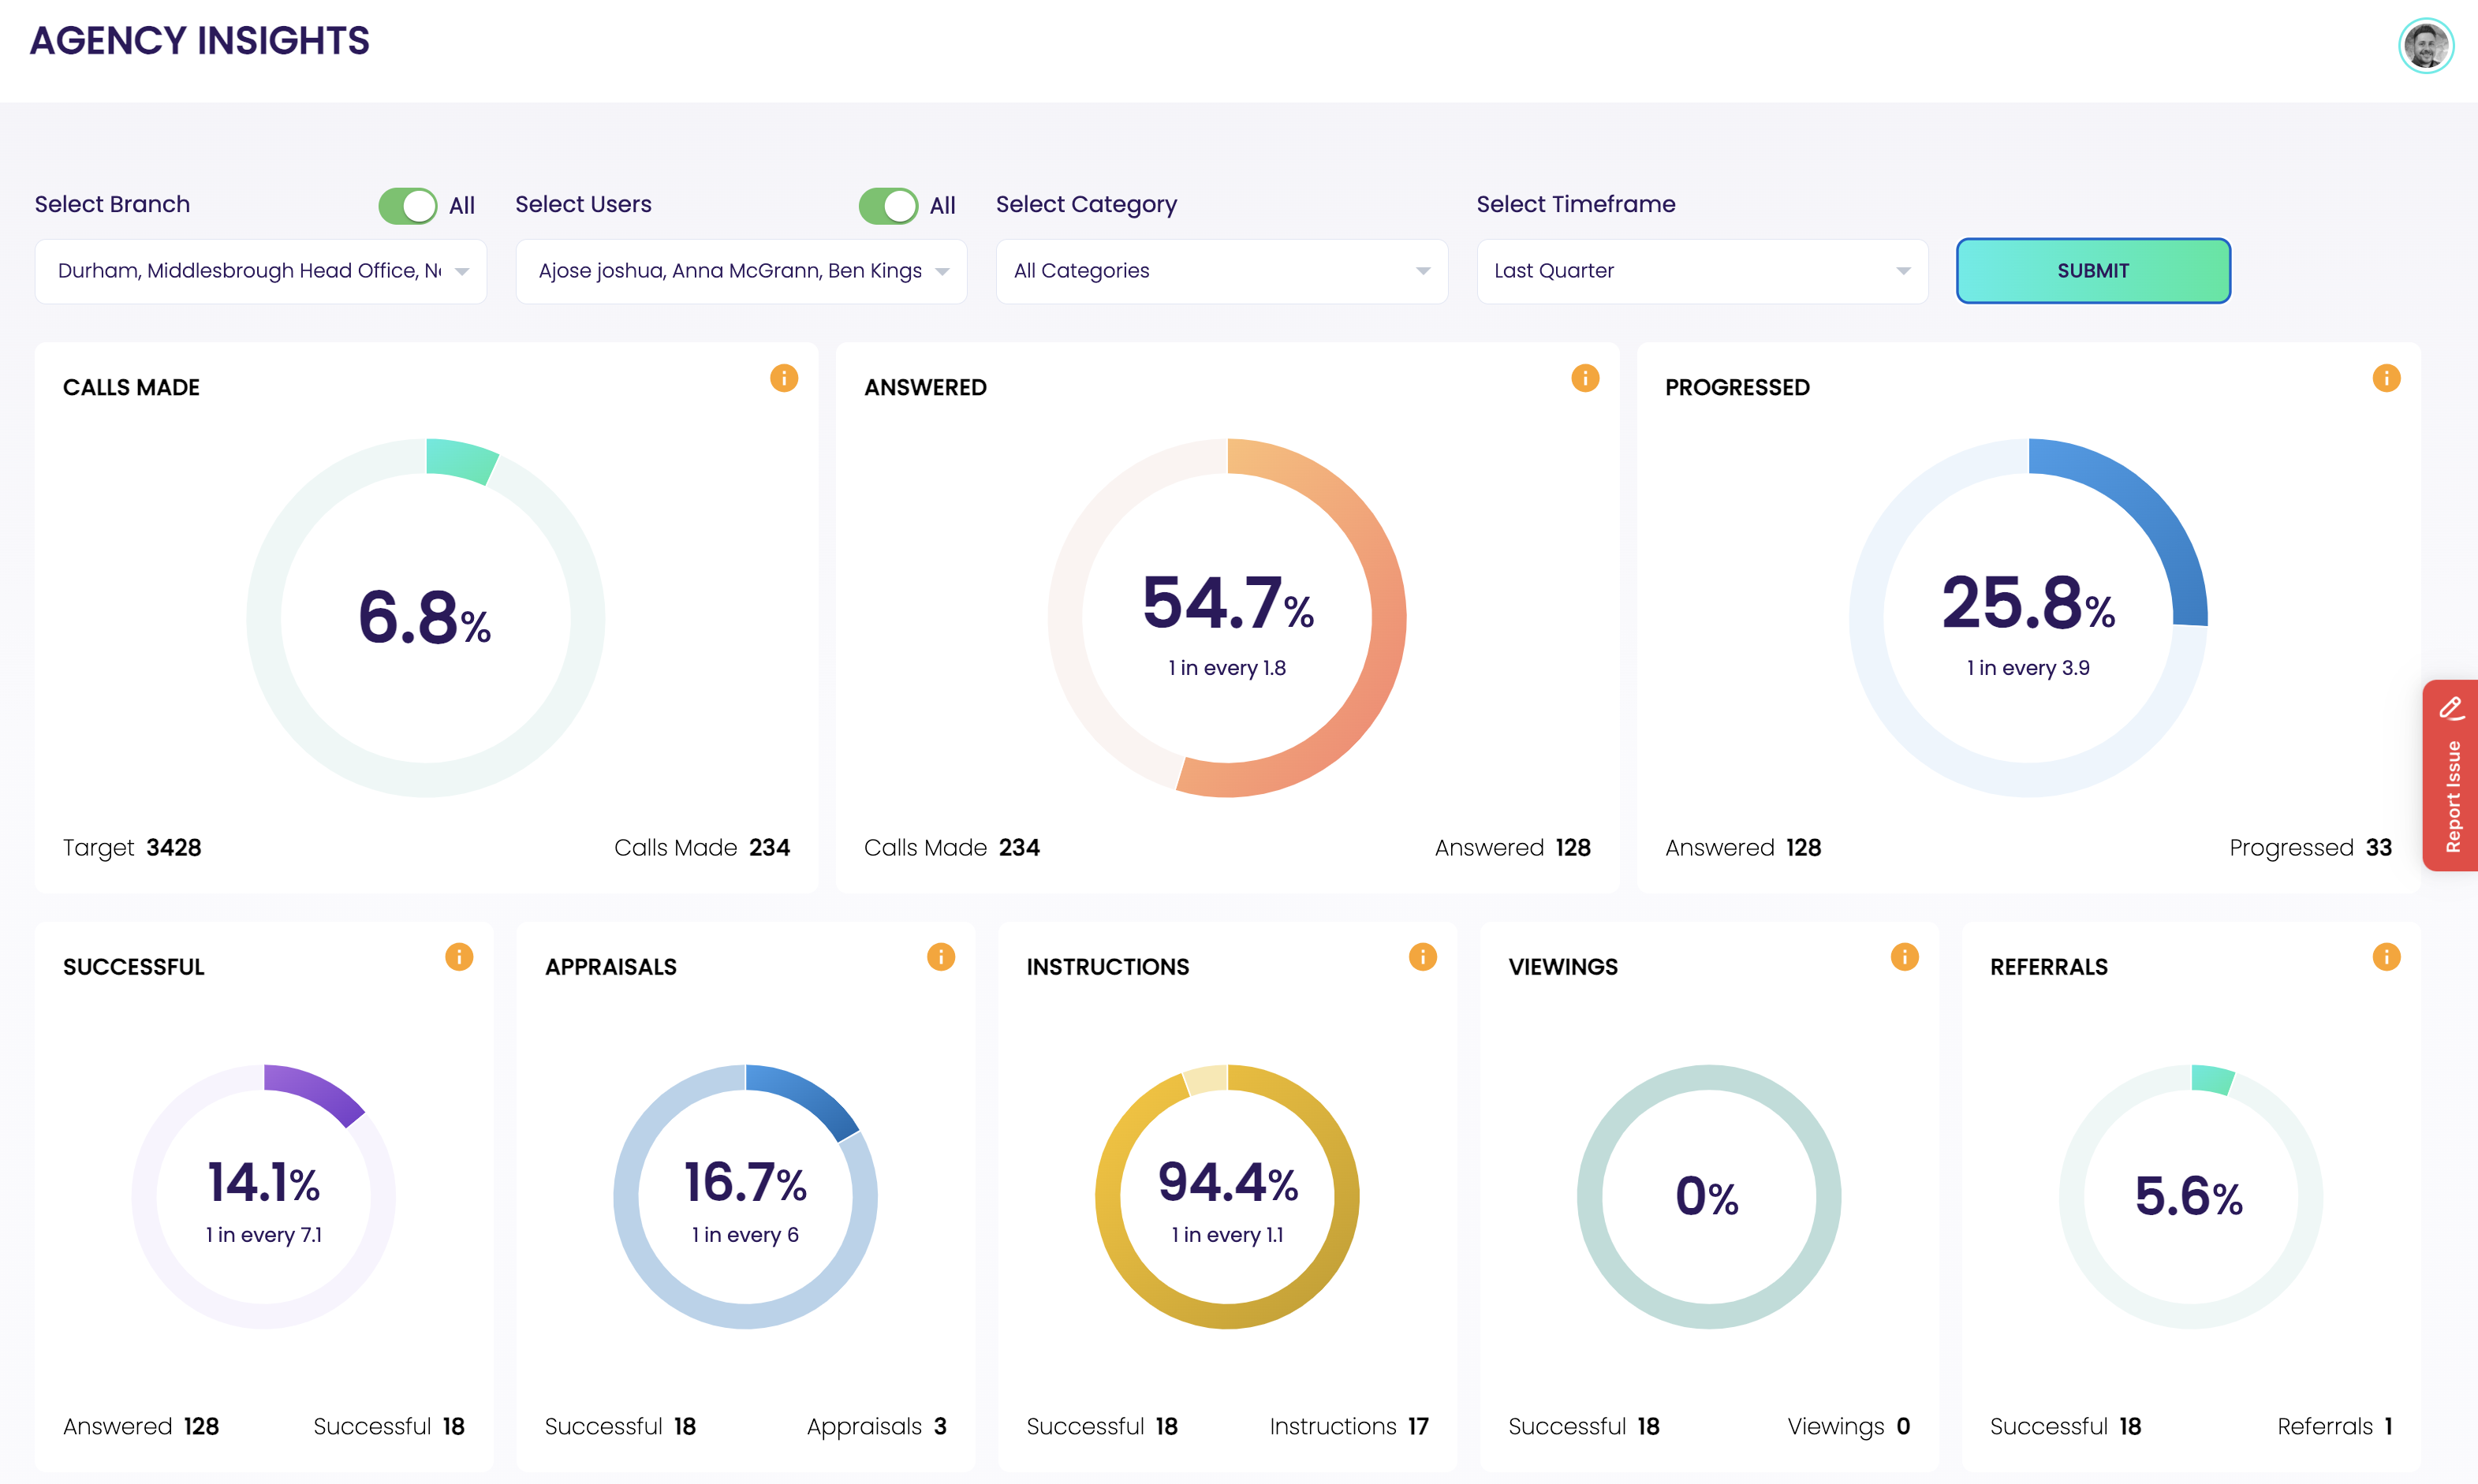Viewport: 2478px width, 1484px height.
Task: Open the user profile avatar
Action: tap(2426, 46)
